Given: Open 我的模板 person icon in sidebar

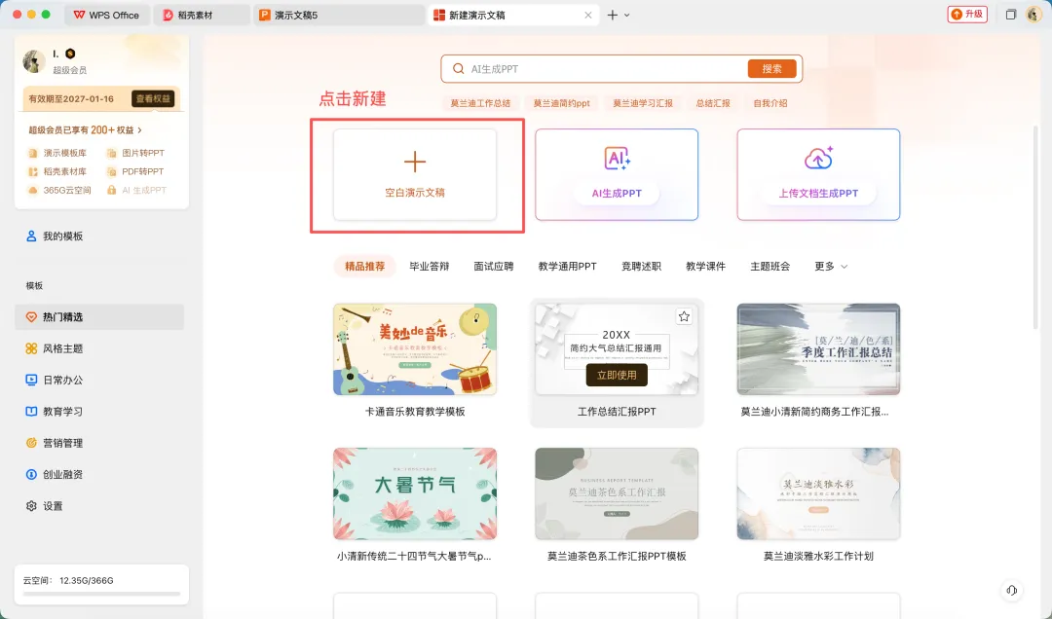Looking at the screenshot, I should point(31,237).
